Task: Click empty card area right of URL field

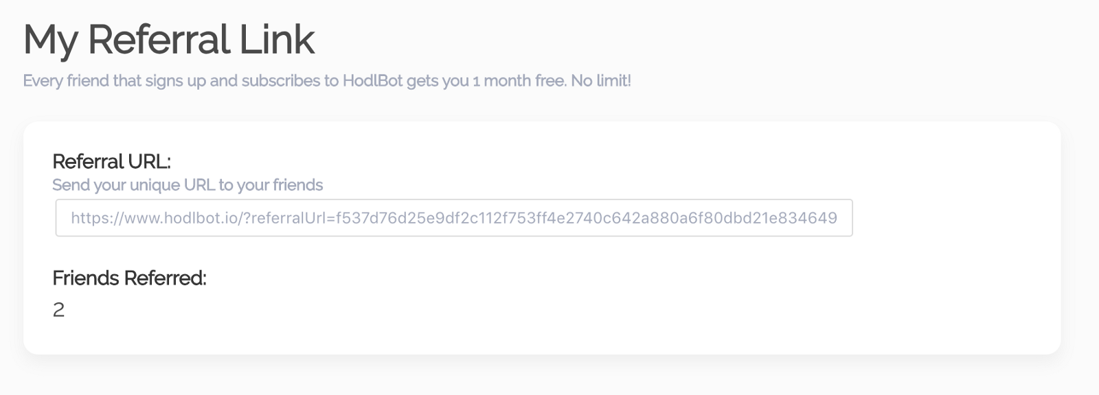Action: click(955, 218)
